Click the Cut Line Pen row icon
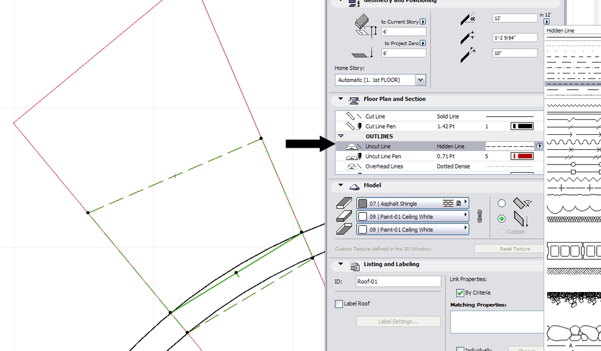601x351 pixels. point(353,126)
